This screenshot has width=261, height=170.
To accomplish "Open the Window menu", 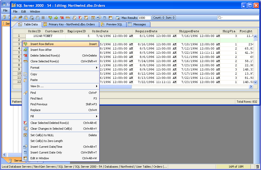I will tap(35, 12).
